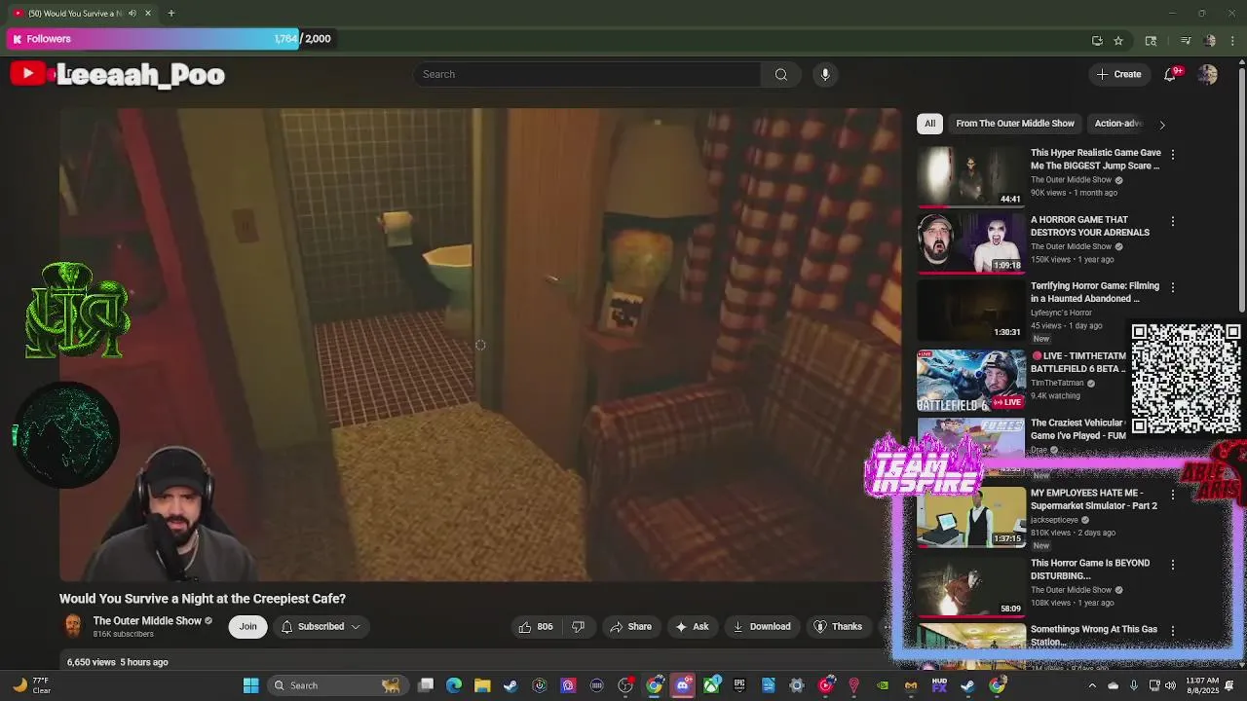Open Microsoft Edge from the taskbar
This screenshot has height=701, width=1247.
coord(454,685)
